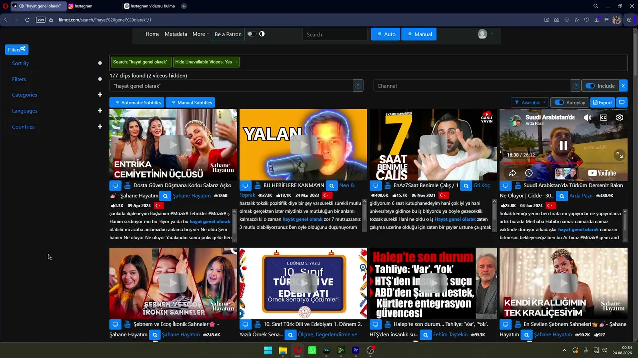Toggle the dark mode switch in navbar
Screen dimensions: 638x358
251,34
